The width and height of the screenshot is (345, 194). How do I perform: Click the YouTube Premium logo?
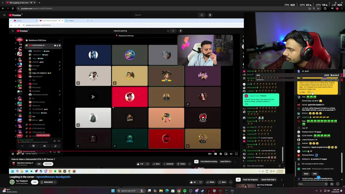[x=15, y=15]
